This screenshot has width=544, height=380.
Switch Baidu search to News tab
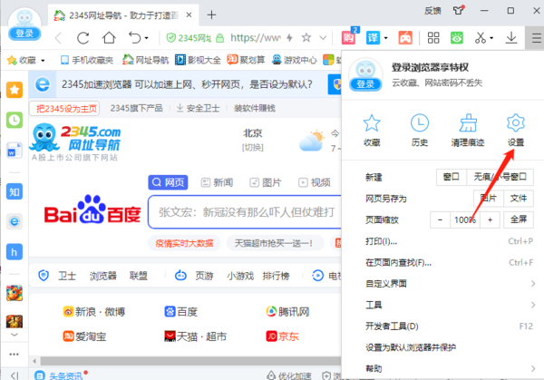tap(216, 182)
